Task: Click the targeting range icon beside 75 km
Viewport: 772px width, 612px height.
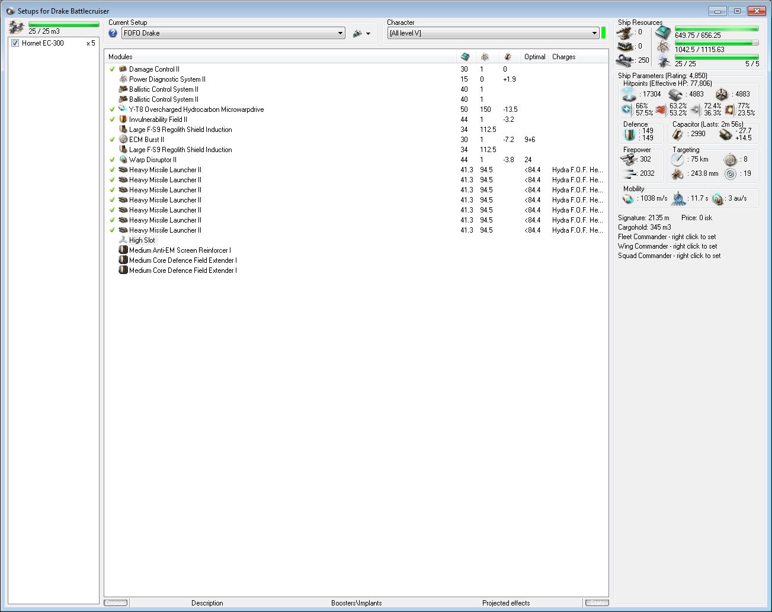Action: (x=677, y=159)
